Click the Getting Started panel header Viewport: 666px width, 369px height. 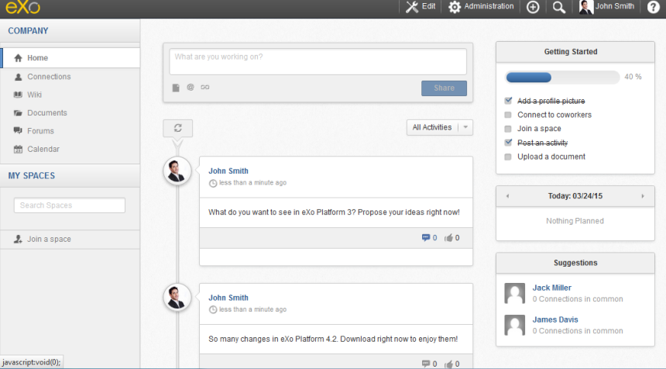coord(575,52)
